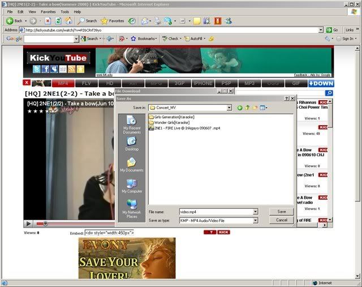Click in the File name field video.mp4
Image resolution: width=362 pixels, height=287 pixels.
(216, 212)
